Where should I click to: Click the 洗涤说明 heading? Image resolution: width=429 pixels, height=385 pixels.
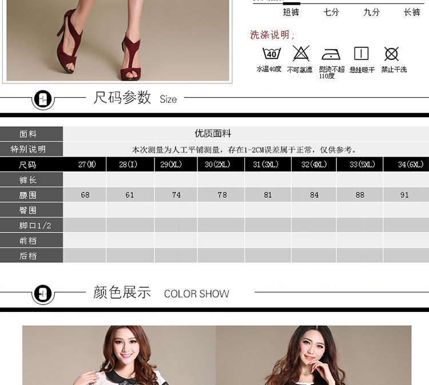pyautogui.click(x=272, y=35)
